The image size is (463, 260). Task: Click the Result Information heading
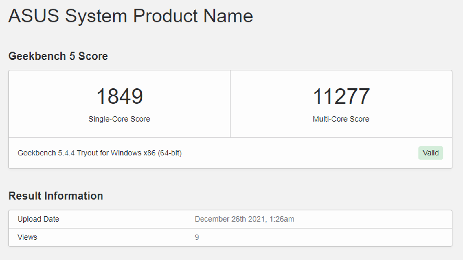coord(56,196)
